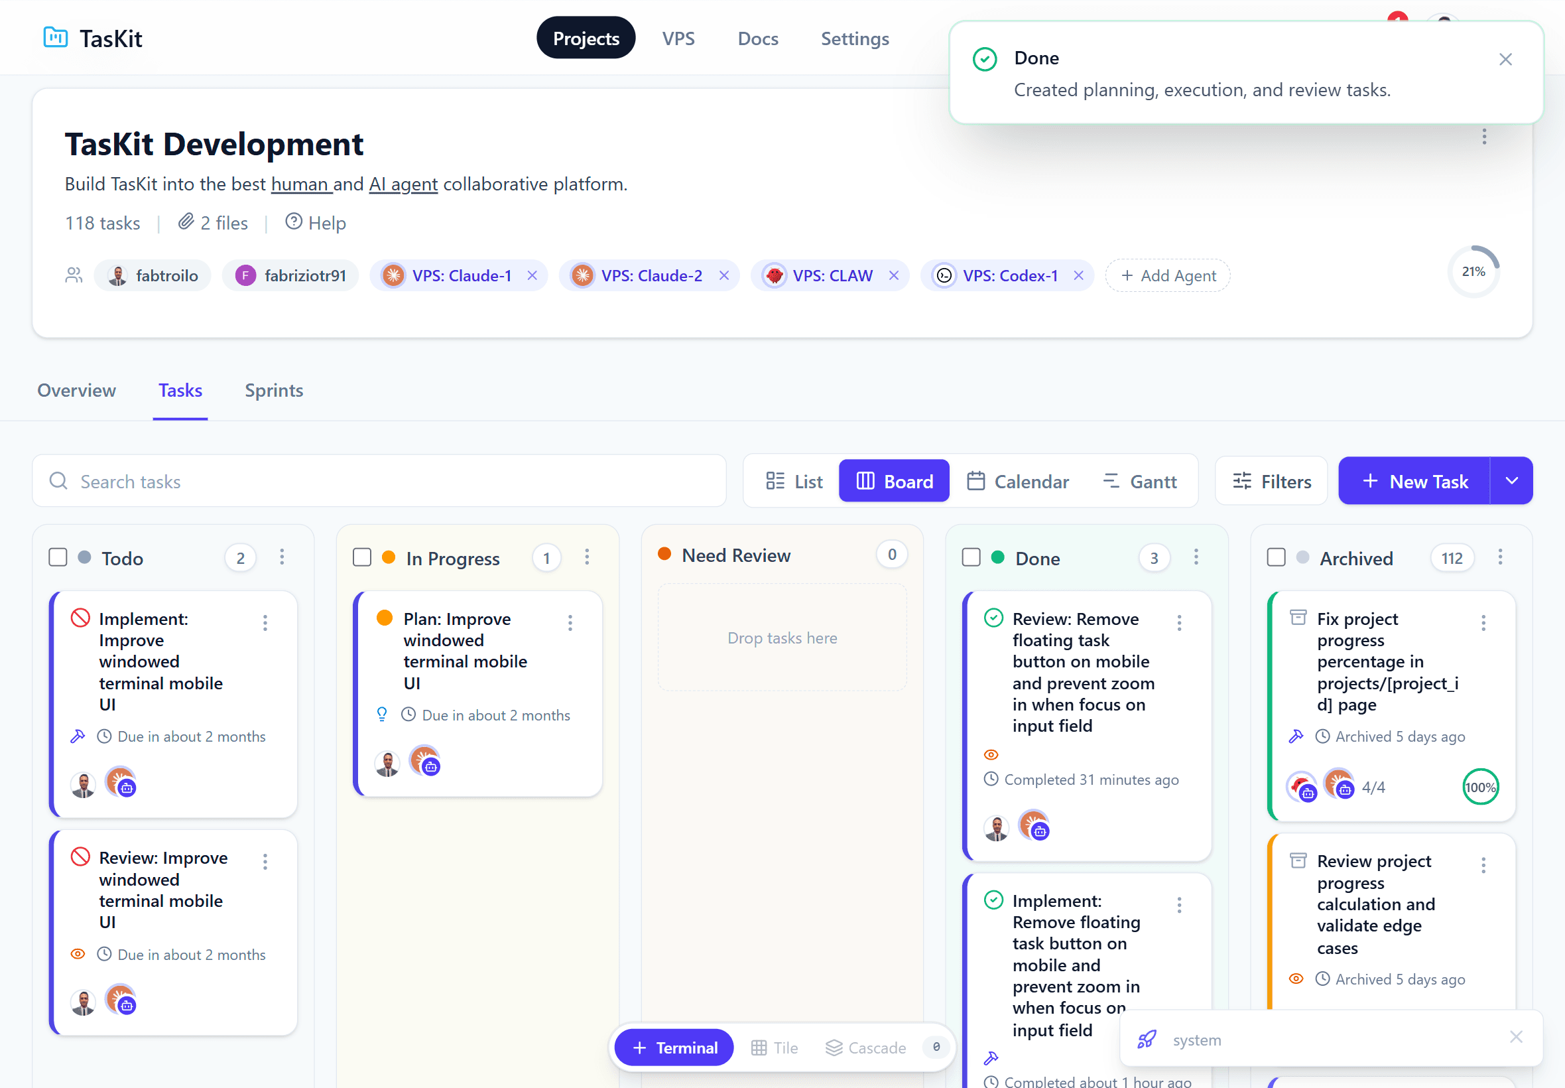Open the Help question-mark link
This screenshot has height=1088, width=1565.
coord(316,223)
